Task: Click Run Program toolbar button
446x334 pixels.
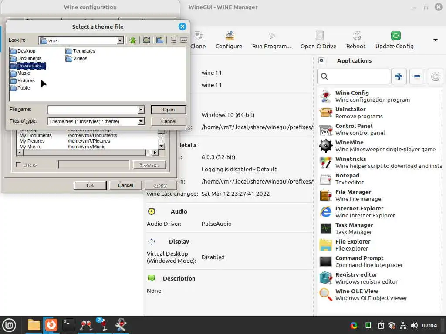Action: point(271,40)
